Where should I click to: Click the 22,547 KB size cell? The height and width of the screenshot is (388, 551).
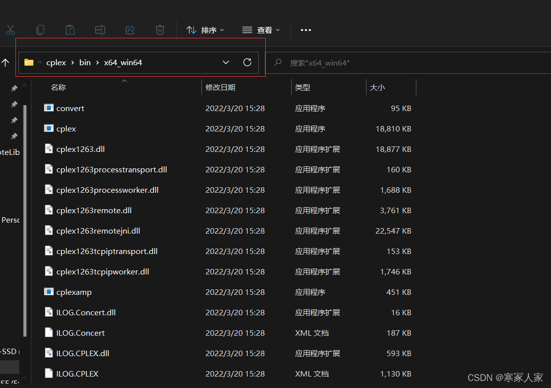click(x=393, y=231)
